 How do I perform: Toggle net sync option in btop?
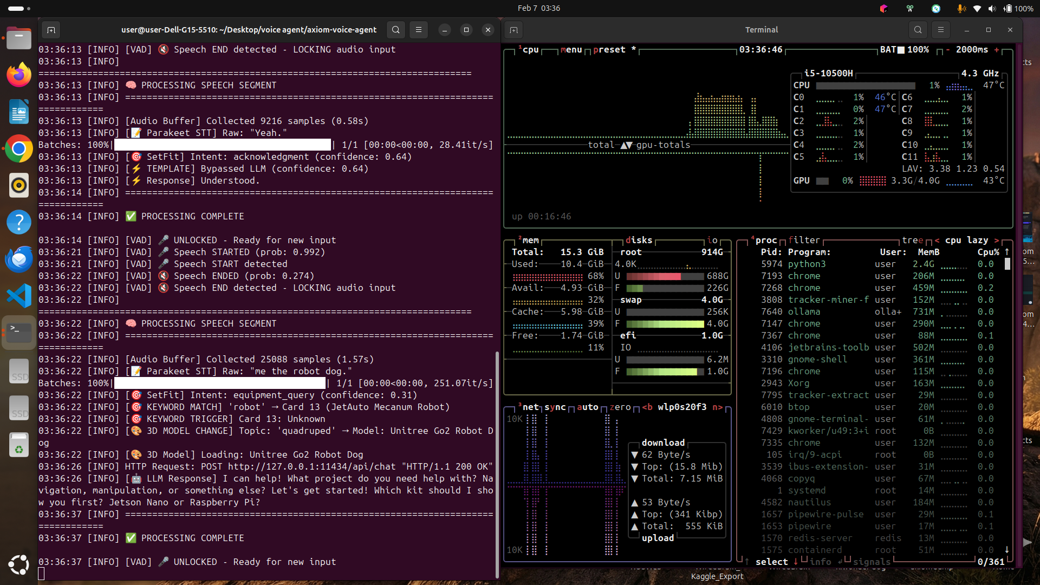click(555, 407)
